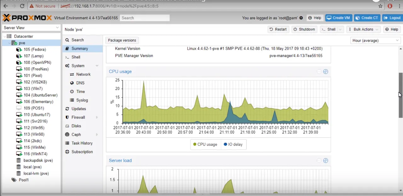
Task: Click the Time clock icon
Action: pos(72,92)
